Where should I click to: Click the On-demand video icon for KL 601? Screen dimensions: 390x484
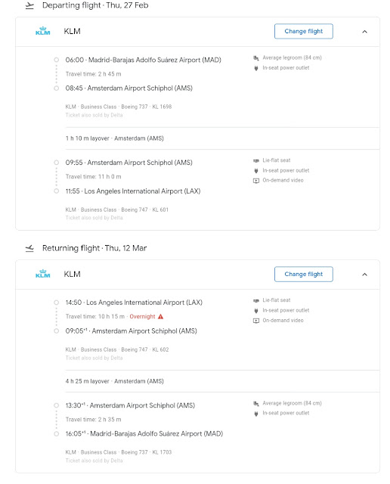256,181
